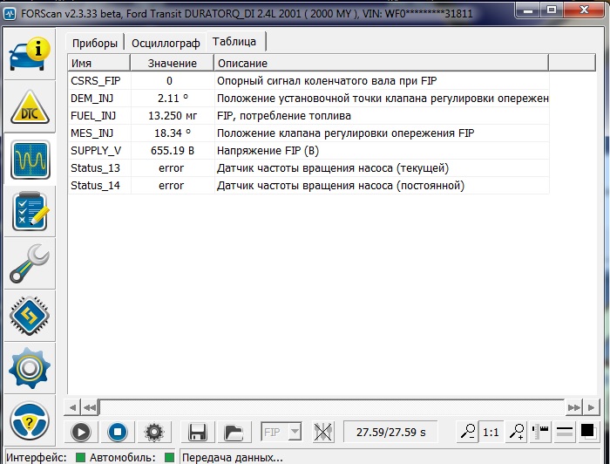Switch to the Приборы tab
The width and height of the screenshot is (610, 464).
[x=95, y=43]
